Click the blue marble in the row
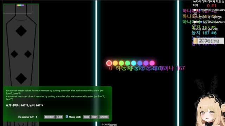Viewport: 225px width, 126px height. point(140,63)
